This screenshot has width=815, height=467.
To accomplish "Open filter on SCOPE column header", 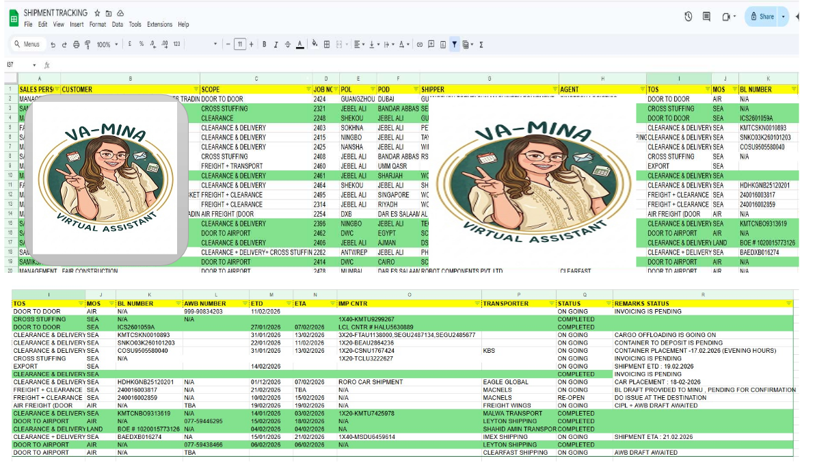I will (309, 90).
